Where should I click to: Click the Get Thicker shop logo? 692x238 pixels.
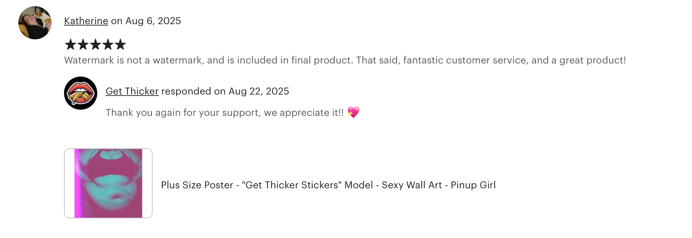coord(81,93)
